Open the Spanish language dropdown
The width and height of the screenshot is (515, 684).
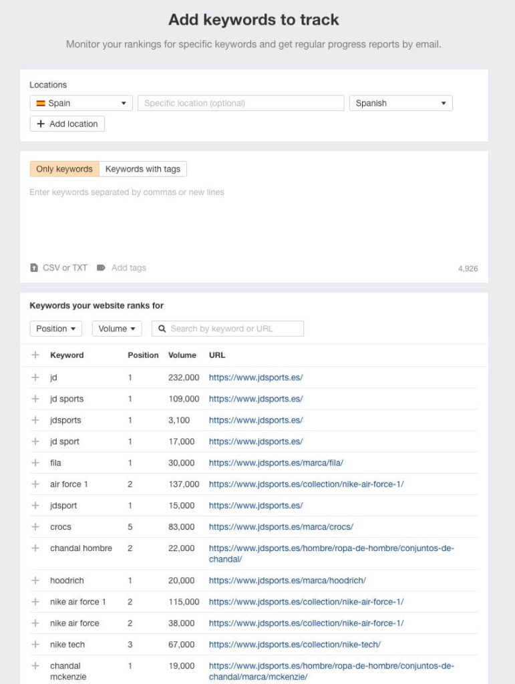point(400,104)
